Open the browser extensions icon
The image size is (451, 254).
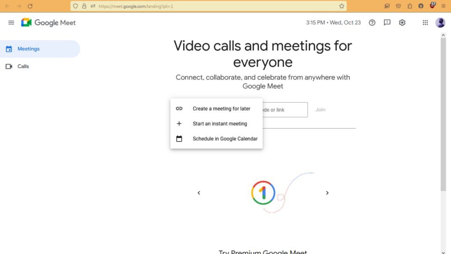(410, 6)
